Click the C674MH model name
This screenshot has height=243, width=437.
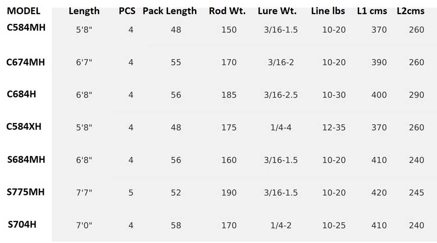26,62
